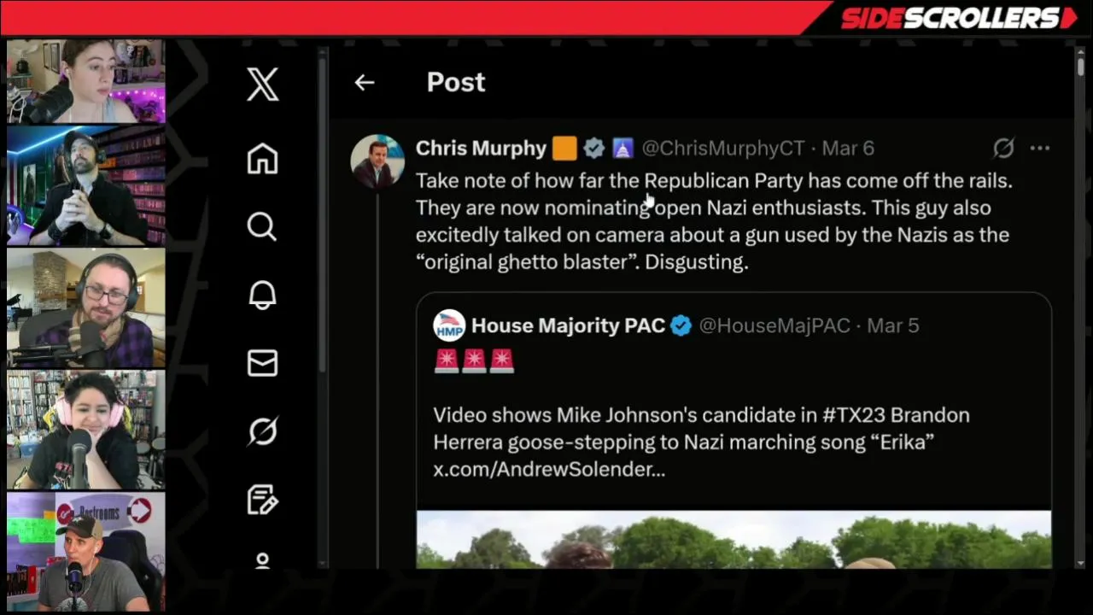Open Grok icon in the sidebar
Viewport: 1093px width, 615px height.
(x=262, y=431)
